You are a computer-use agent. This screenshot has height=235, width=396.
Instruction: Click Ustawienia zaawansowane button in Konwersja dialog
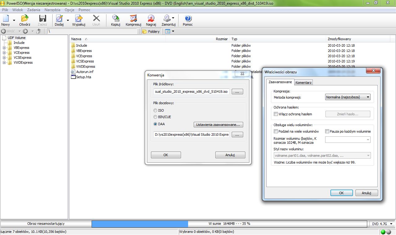click(218, 125)
